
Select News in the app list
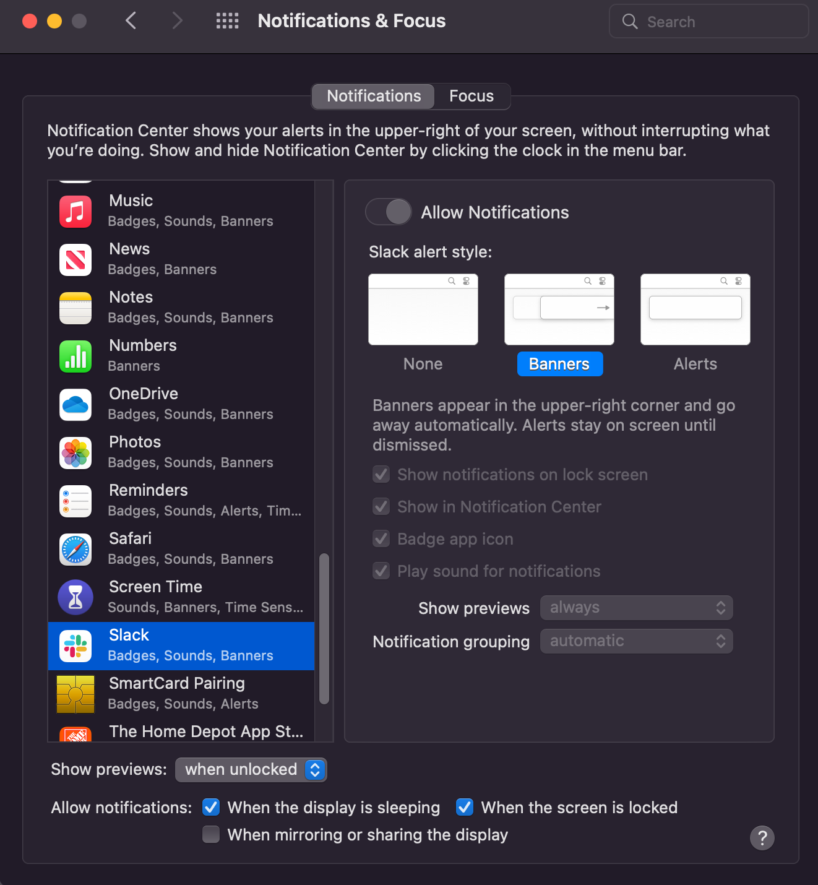point(181,259)
